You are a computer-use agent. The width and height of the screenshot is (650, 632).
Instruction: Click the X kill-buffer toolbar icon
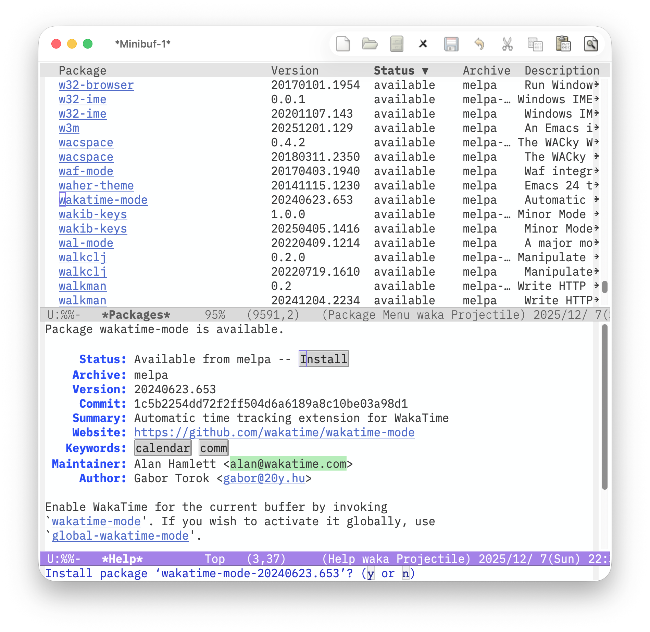(423, 44)
